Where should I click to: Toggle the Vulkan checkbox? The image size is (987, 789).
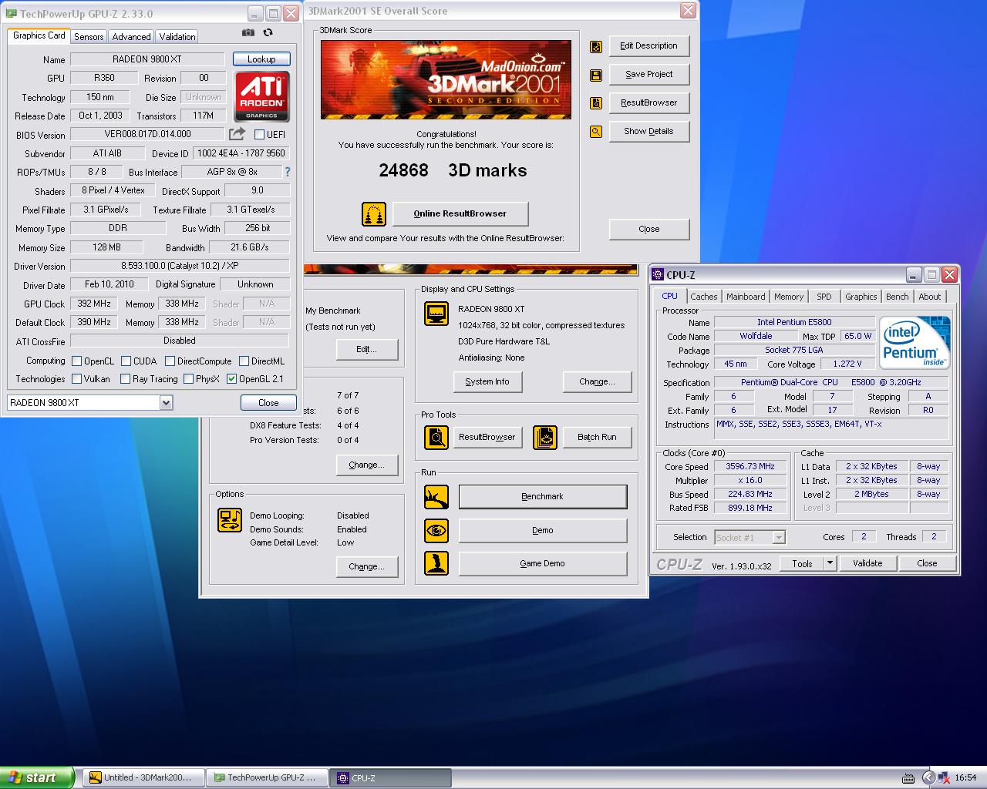coord(76,379)
